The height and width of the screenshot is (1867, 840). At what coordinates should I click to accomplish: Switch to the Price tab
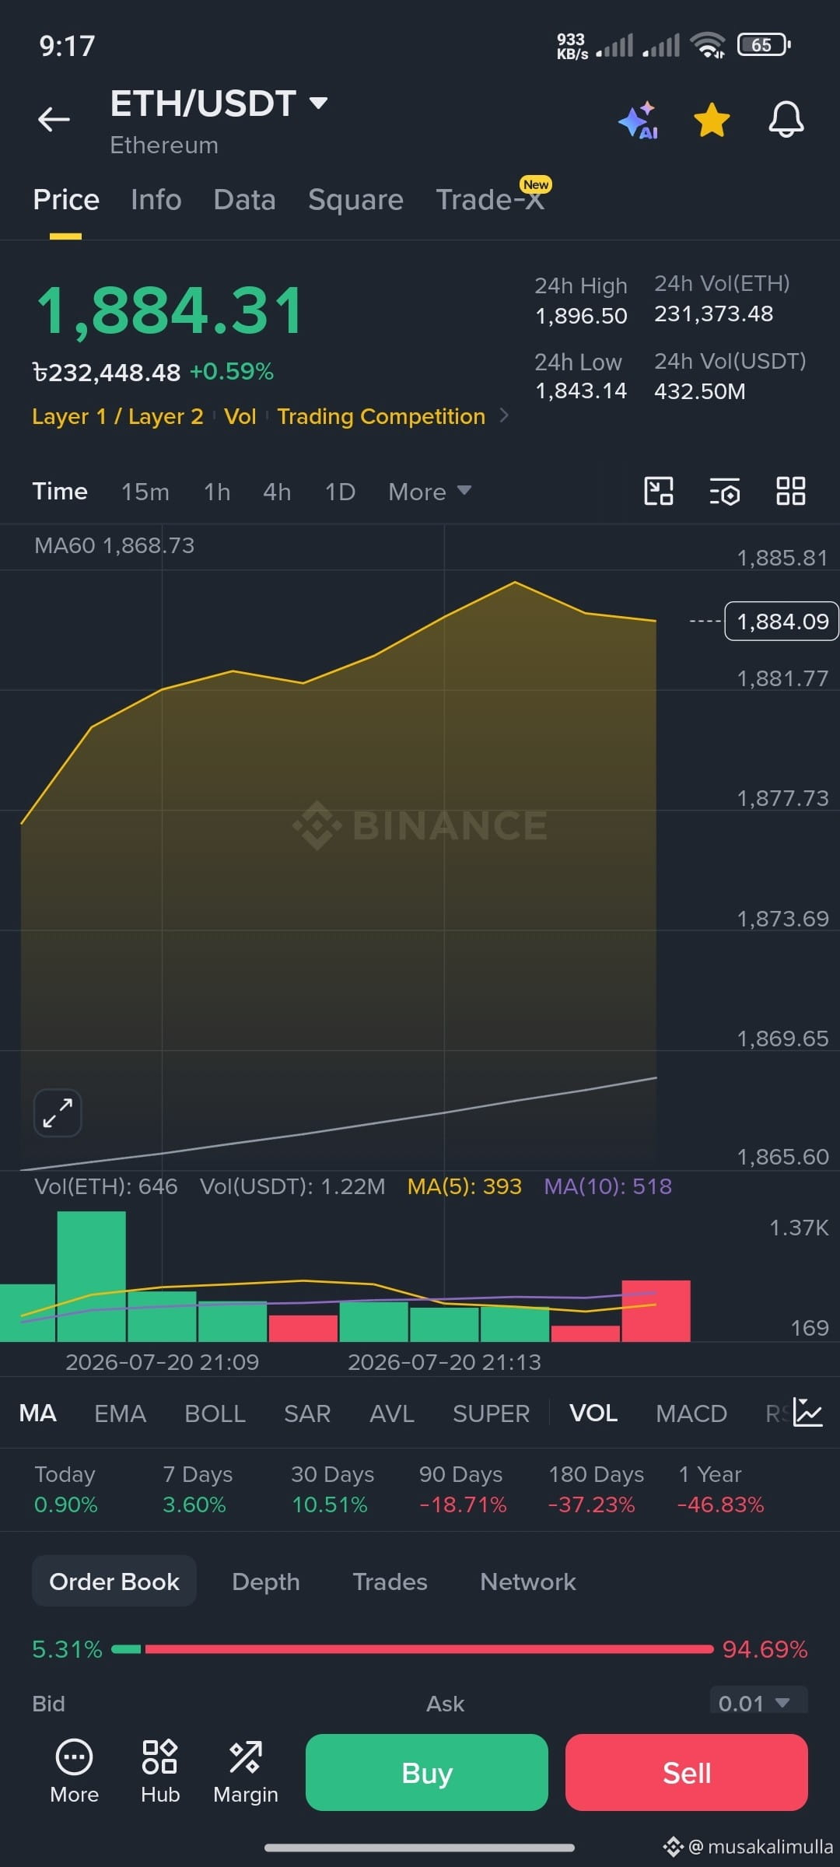point(66,200)
